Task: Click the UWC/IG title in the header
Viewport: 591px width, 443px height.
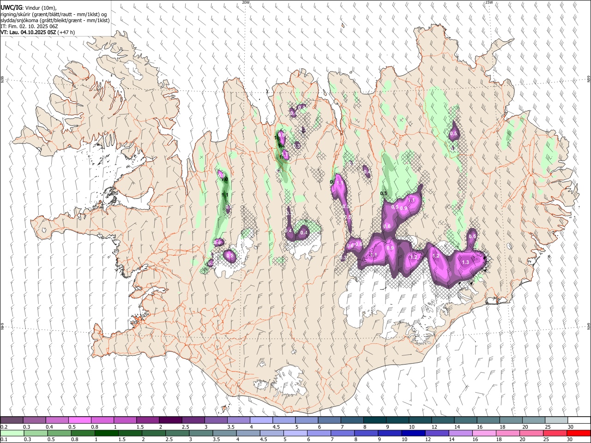Action: tap(11, 7)
